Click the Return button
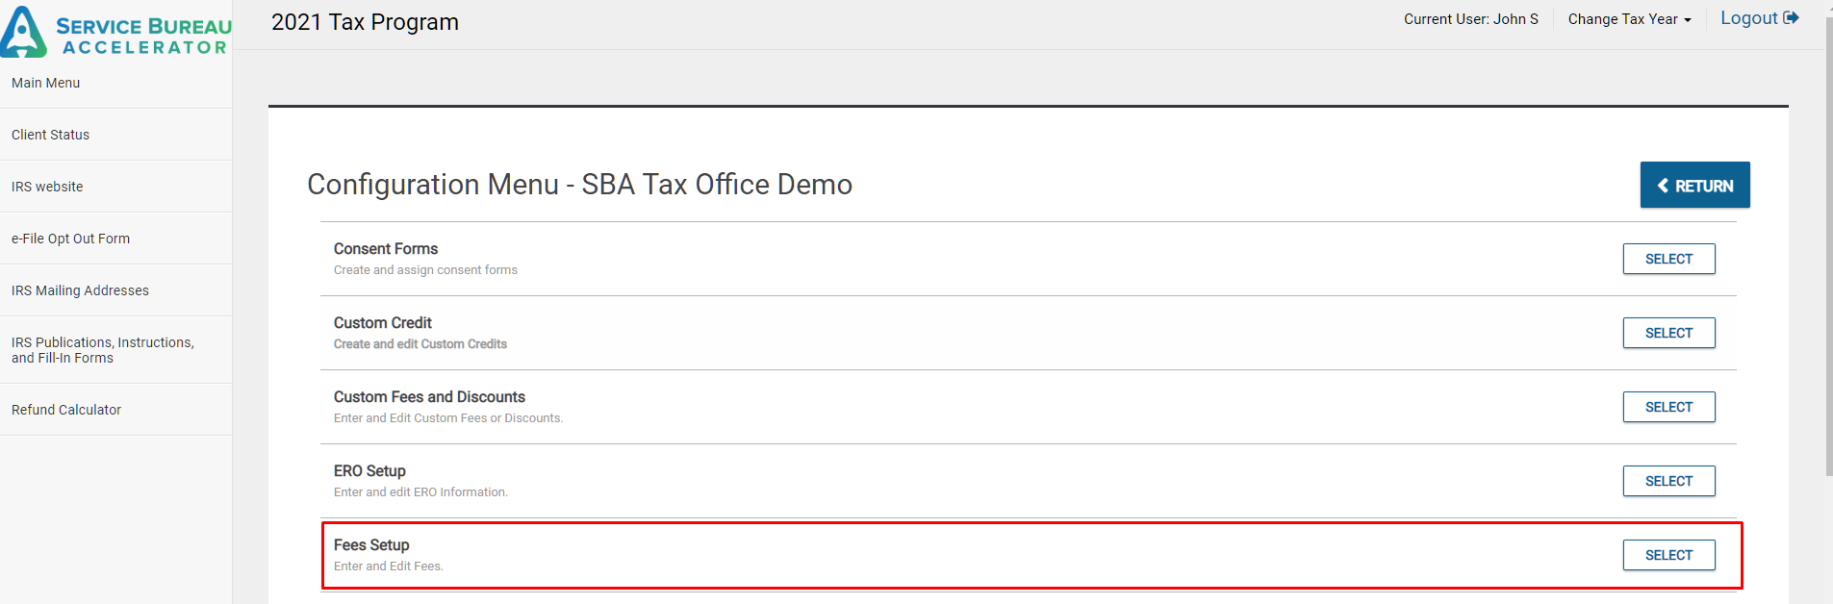The width and height of the screenshot is (1833, 604). coord(1694,186)
